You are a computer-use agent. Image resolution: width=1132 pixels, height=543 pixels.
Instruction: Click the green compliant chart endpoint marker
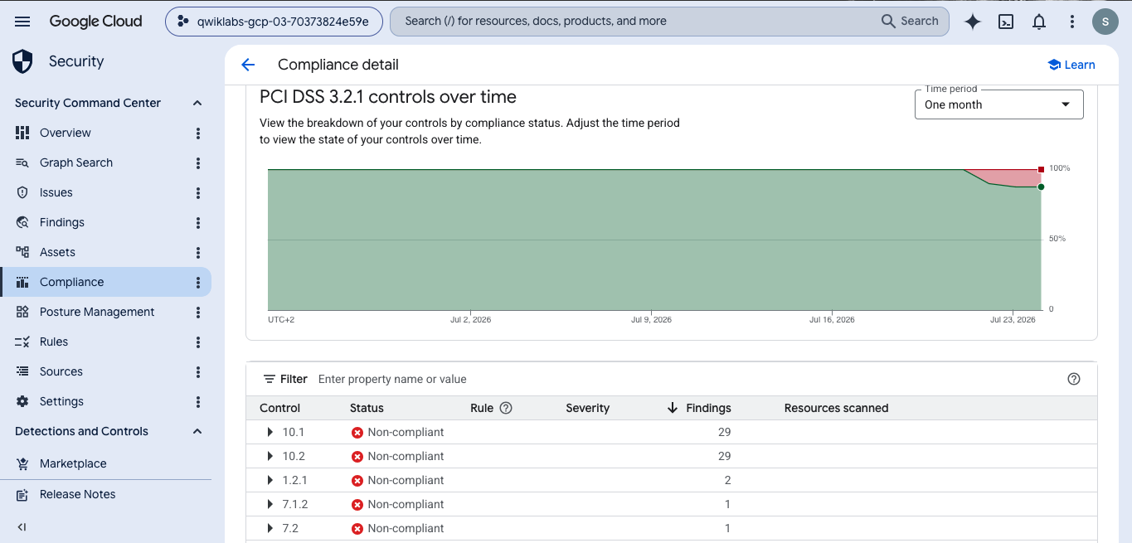[1041, 187]
